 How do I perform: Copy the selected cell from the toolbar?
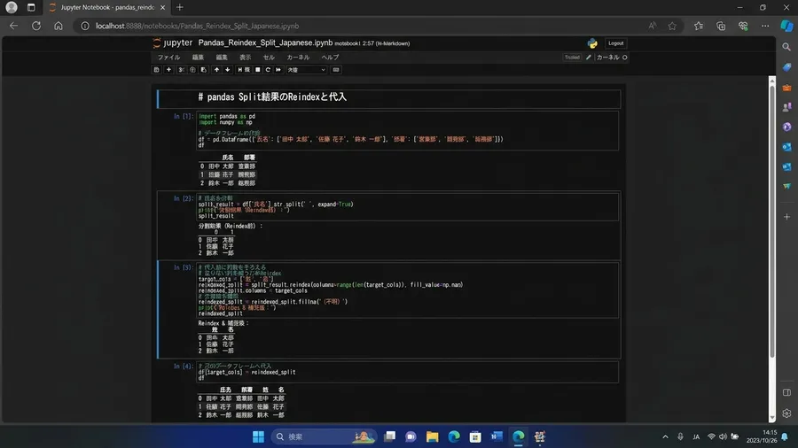point(192,70)
